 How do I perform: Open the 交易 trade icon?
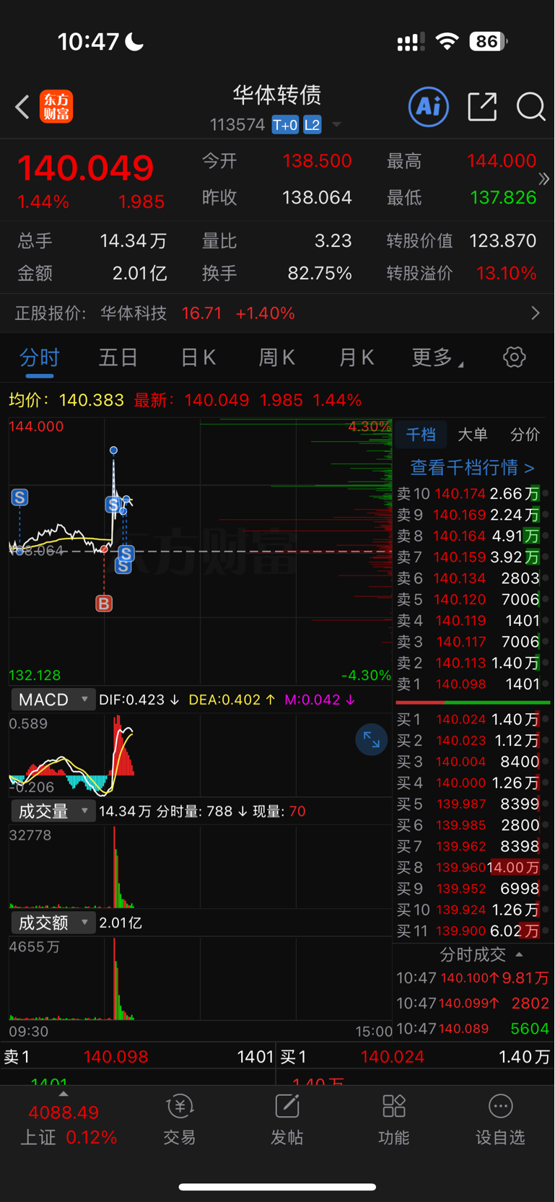click(x=179, y=1120)
